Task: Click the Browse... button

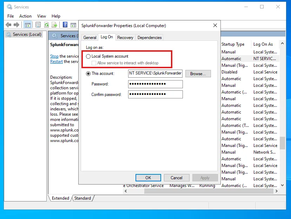Action: (x=198, y=74)
